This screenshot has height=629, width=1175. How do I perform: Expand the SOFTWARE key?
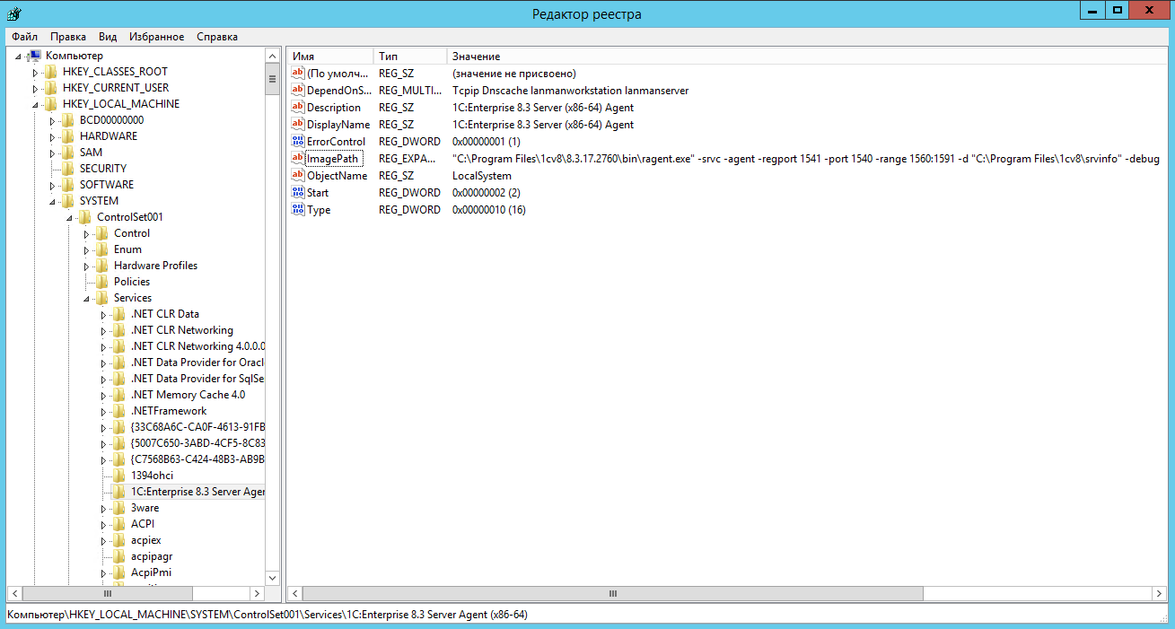point(53,185)
